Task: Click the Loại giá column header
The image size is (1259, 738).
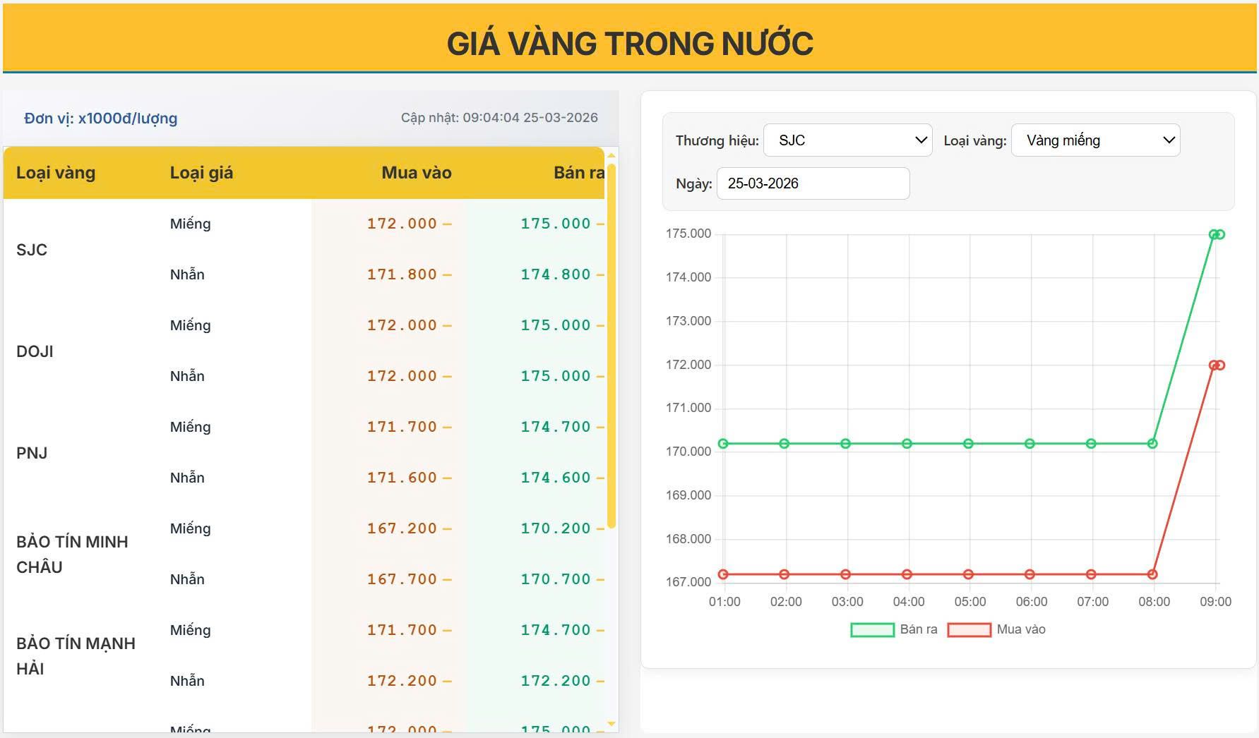Action: 201,173
